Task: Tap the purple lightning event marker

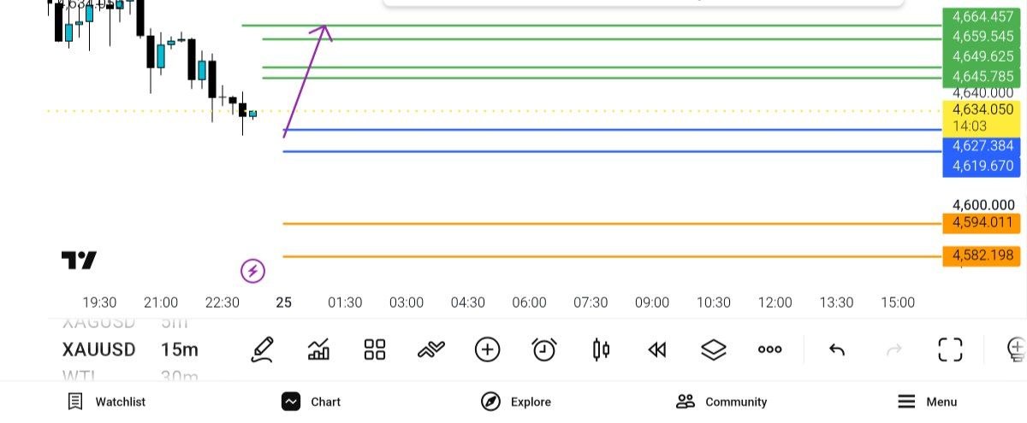Action: point(252,272)
